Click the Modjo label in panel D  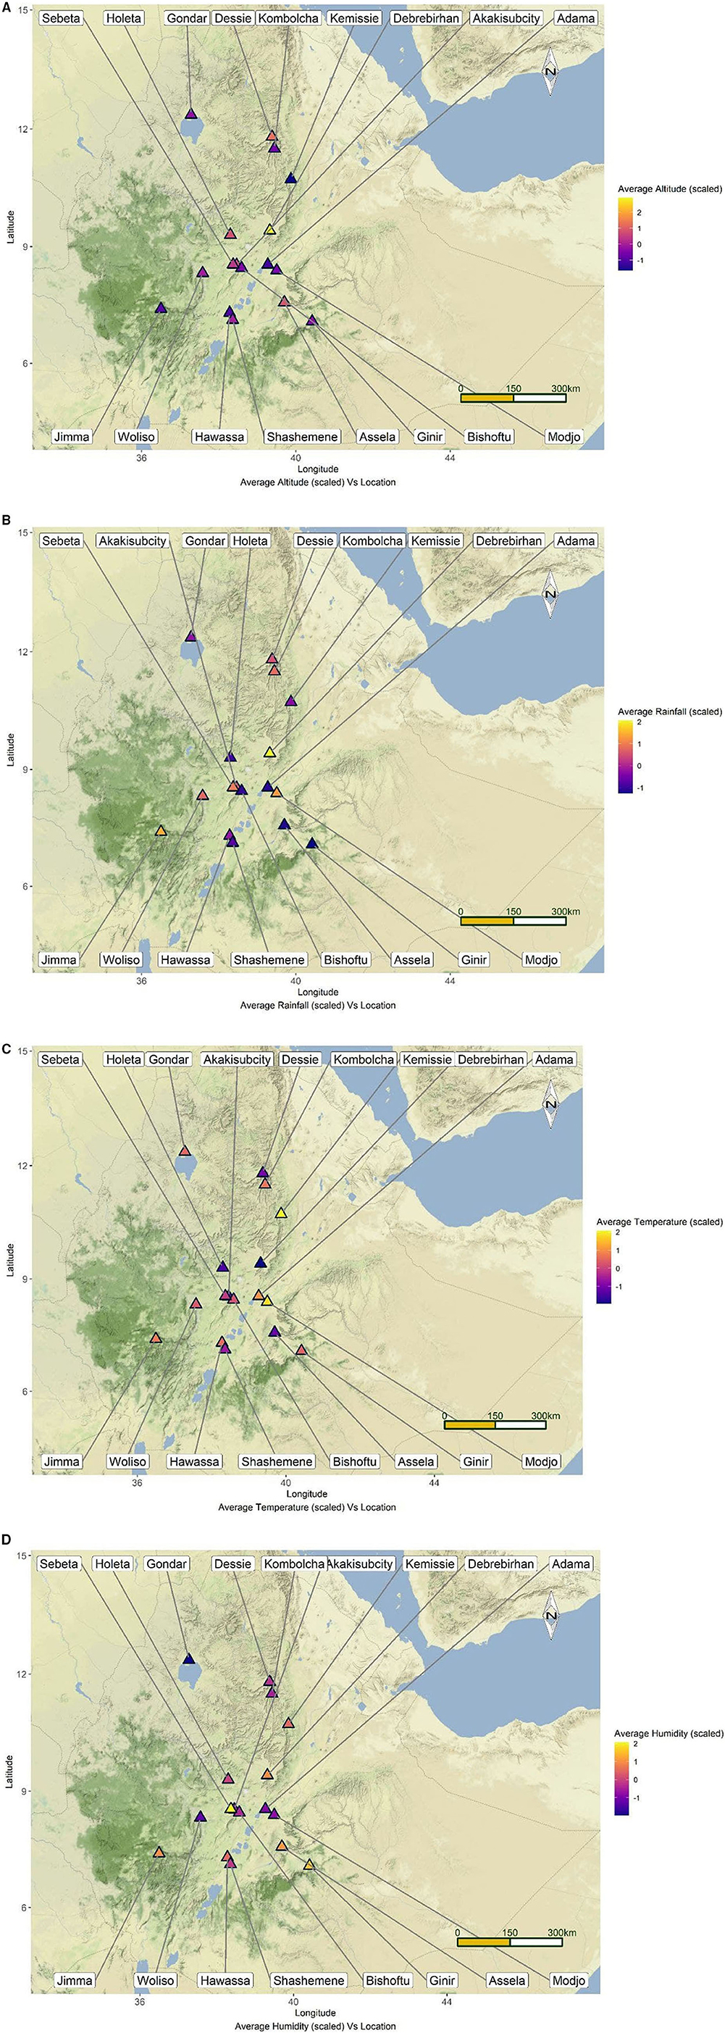[x=569, y=1980]
